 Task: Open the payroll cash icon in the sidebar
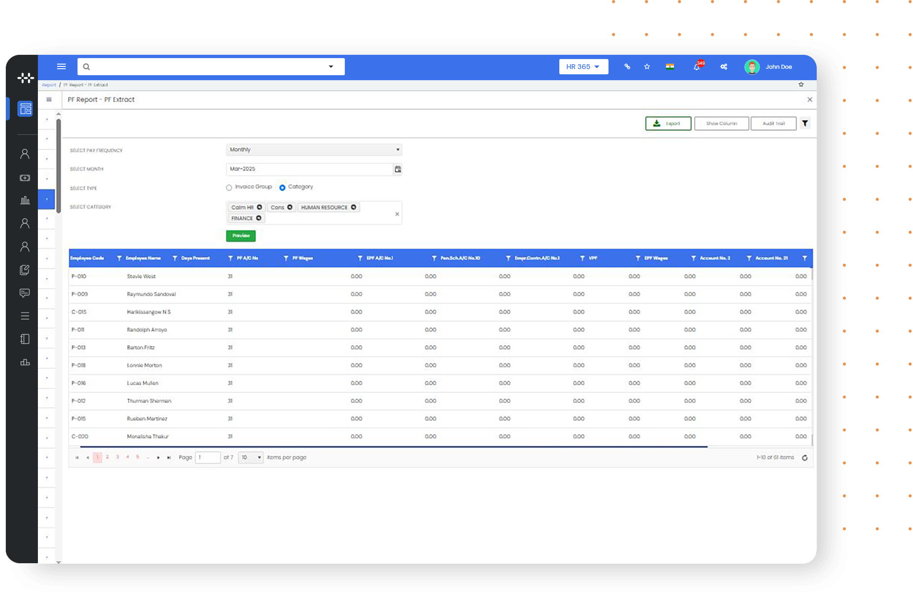pos(25,178)
